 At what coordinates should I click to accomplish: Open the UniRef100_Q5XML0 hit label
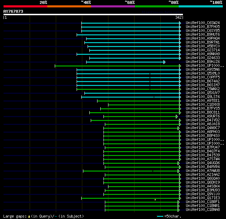203,74
